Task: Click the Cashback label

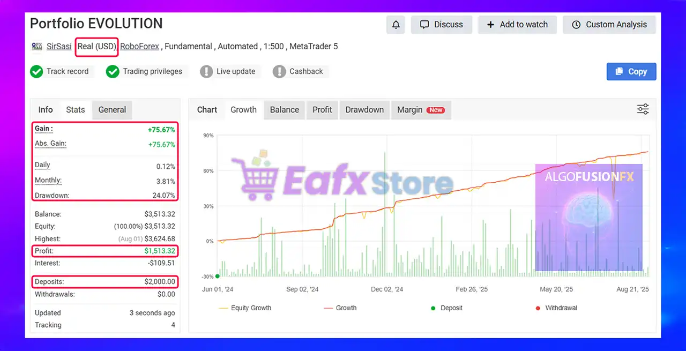Action: [306, 71]
